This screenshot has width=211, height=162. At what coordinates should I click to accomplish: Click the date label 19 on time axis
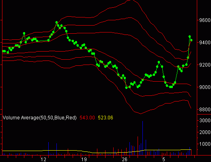[x=84, y=160]
